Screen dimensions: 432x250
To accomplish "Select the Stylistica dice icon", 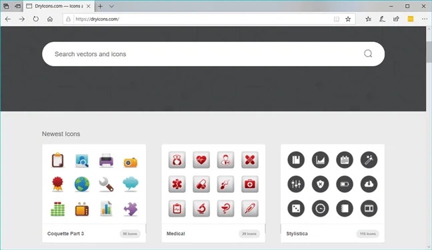I will click(x=296, y=209).
